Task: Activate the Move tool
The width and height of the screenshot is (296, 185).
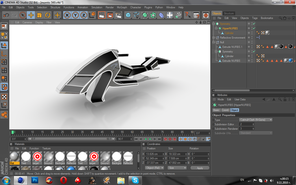Action: [x=31, y=15]
